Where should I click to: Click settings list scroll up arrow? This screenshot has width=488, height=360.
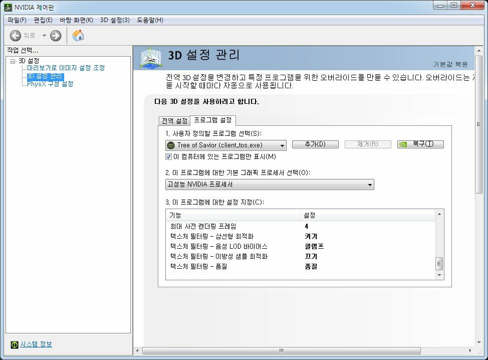[x=439, y=214]
